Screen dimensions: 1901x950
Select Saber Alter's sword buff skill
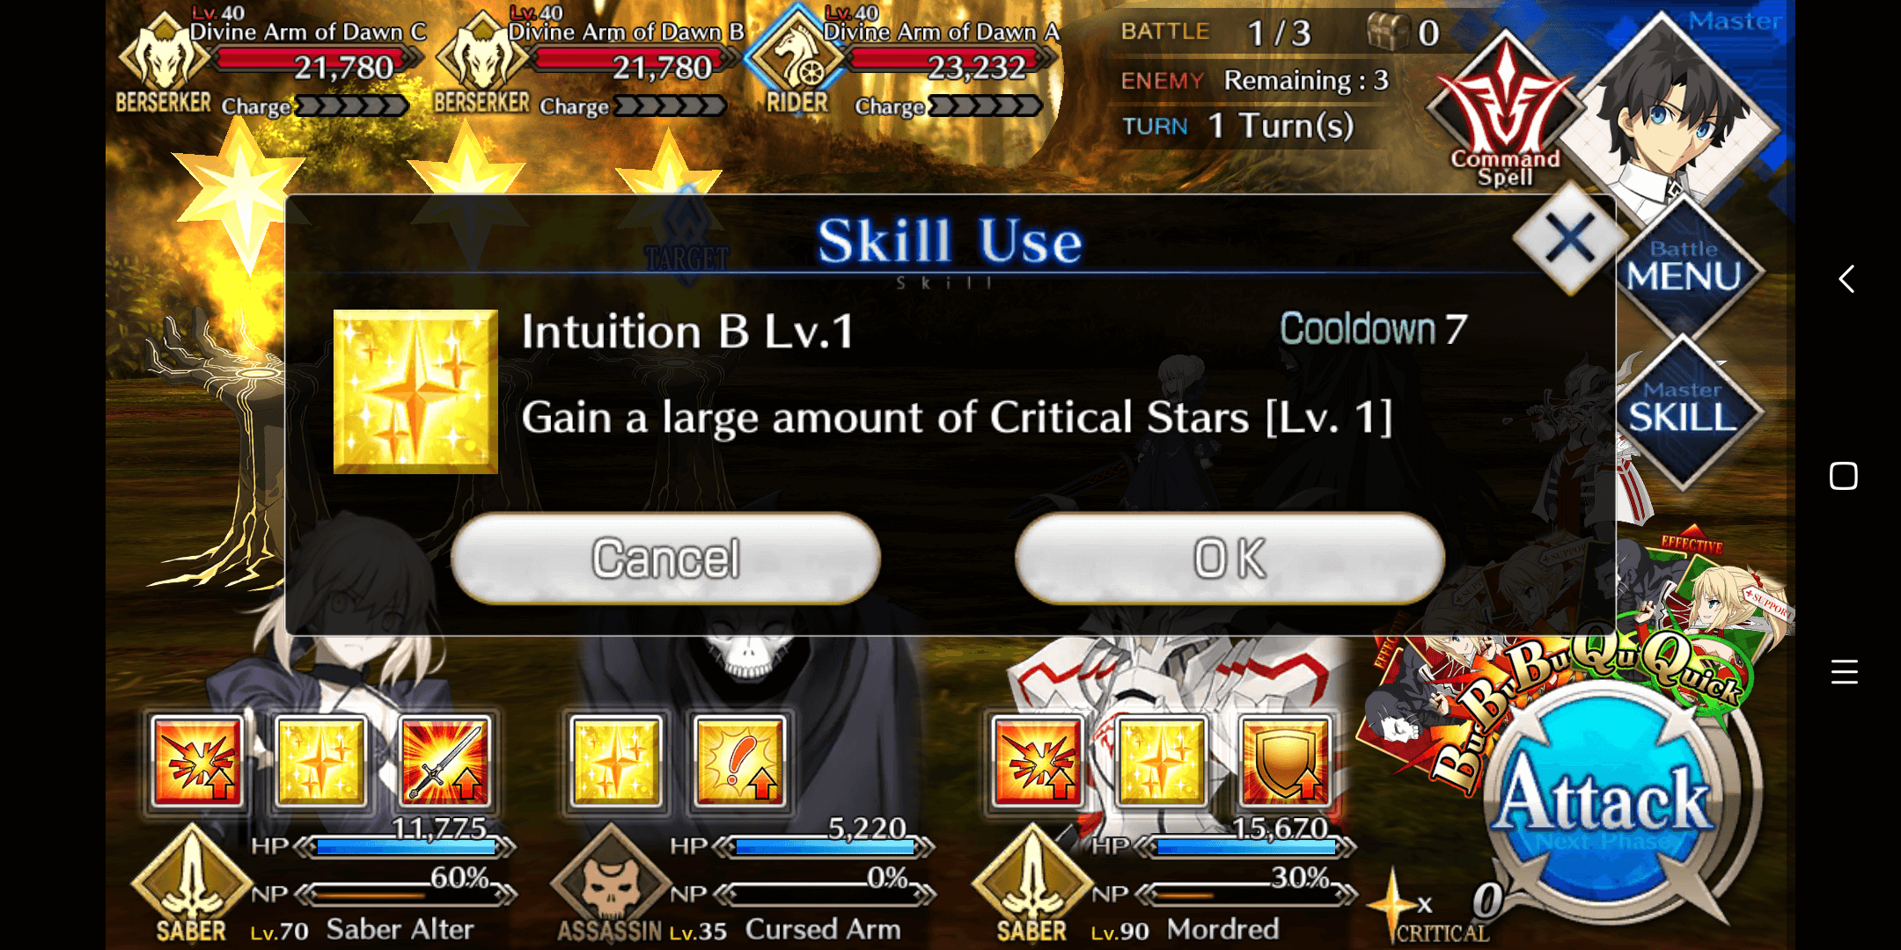pyautogui.click(x=444, y=762)
